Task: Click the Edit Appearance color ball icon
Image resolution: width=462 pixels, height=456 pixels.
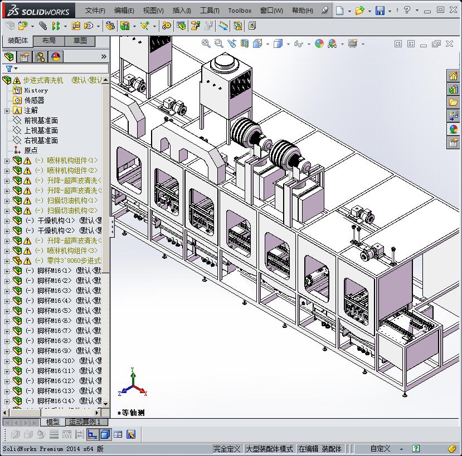Action: 319,43
